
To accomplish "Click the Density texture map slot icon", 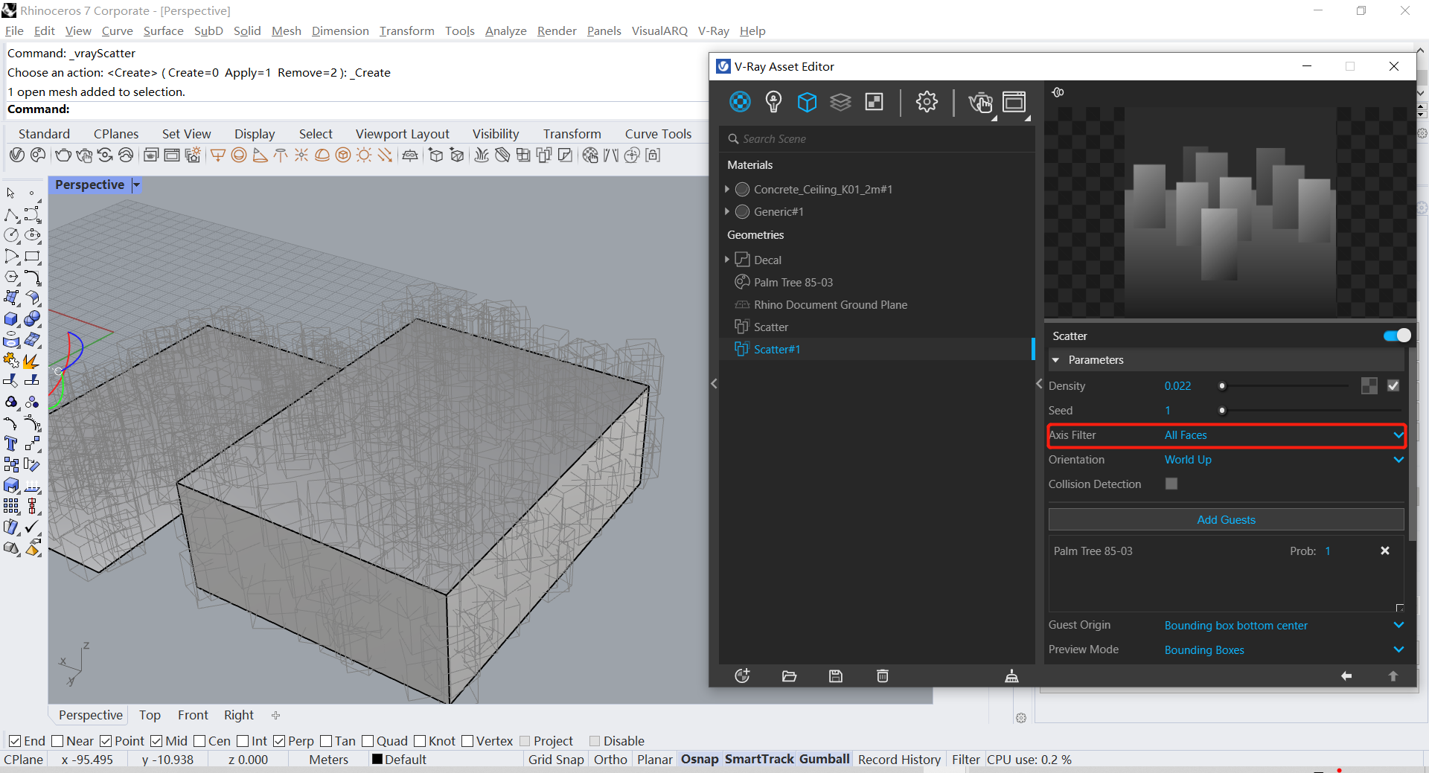I will 1369,385.
